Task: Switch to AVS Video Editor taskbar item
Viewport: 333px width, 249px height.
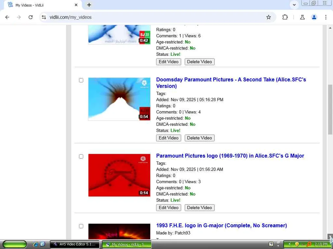Action: click(x=74, y=244)
